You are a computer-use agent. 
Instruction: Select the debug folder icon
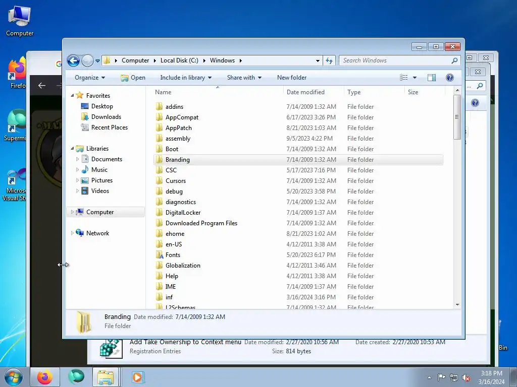click(x=159, y=191)
